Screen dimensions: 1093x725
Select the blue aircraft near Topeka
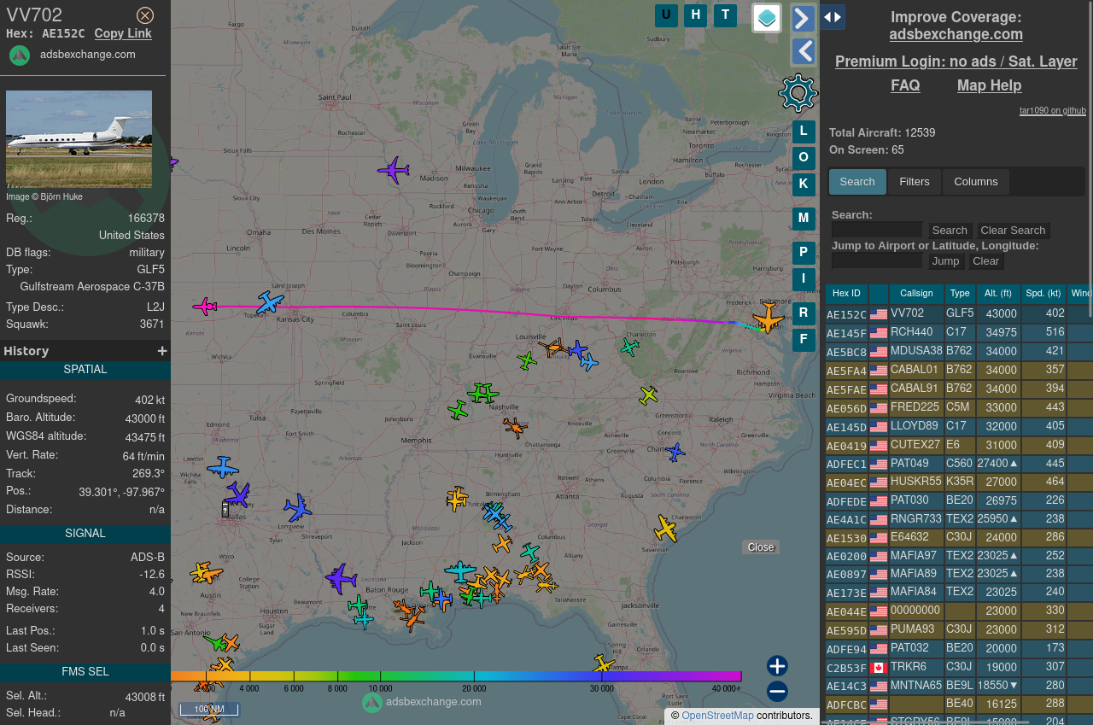(x=270, y=303)
